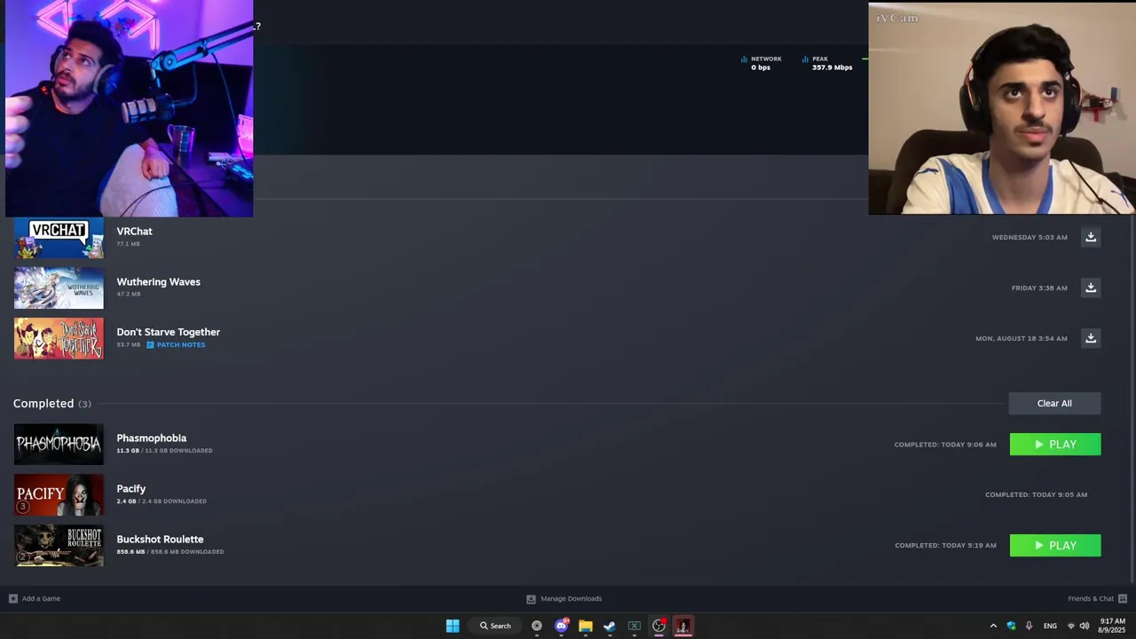Screen dimensions: 1136x639
Task: Open Excel from the taskbar
Action: [x=634, y=626]
